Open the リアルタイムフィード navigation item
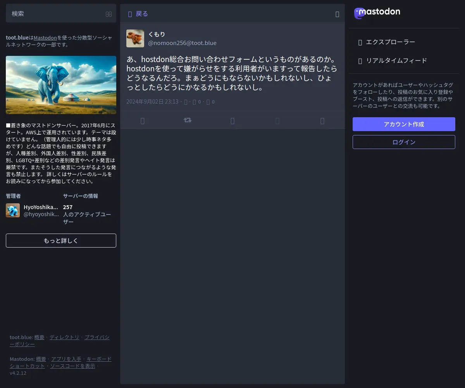The height and width of the screenshot is (388, 465). (404, 61)
